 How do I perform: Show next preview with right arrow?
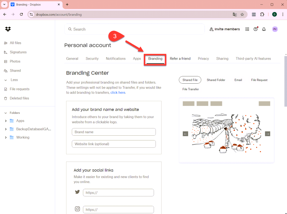[268, 134]
